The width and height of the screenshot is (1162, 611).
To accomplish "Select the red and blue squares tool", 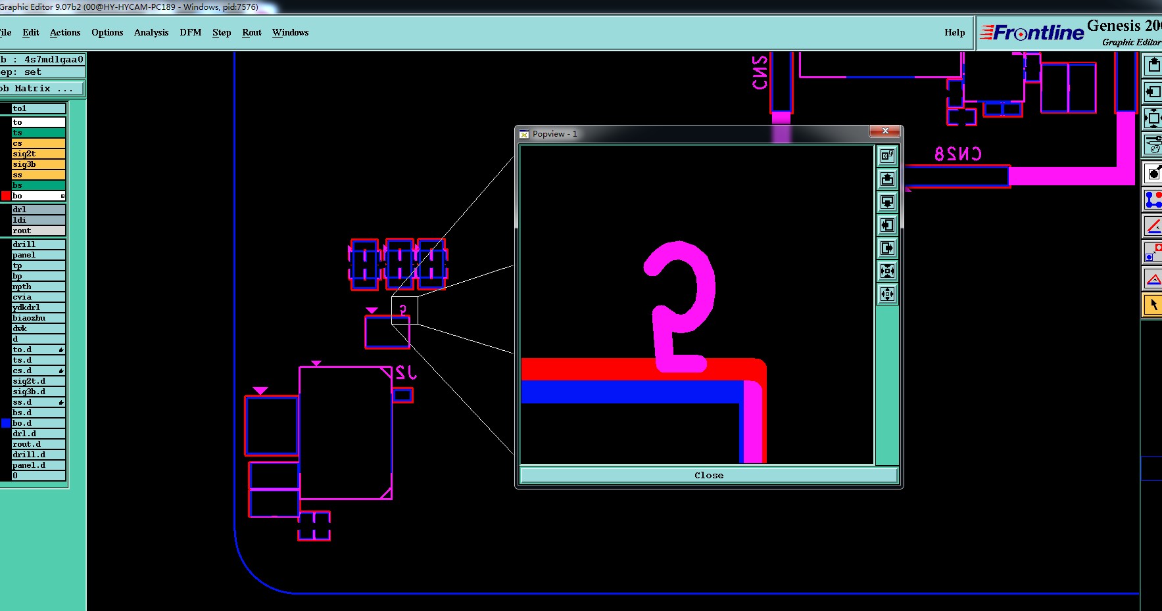I will point(1153,252).
